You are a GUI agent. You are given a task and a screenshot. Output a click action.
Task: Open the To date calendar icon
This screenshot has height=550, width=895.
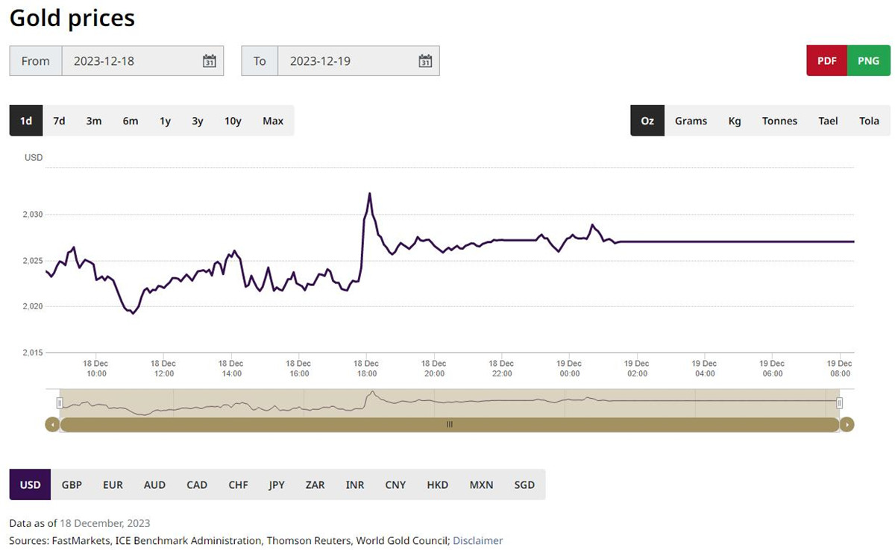pyautogui.click(x=425, y=61)
